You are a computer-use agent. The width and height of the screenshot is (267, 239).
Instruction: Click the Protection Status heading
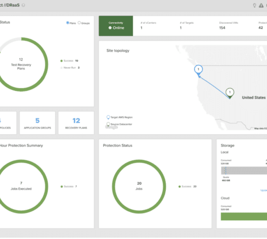click(x=117, y=145)
